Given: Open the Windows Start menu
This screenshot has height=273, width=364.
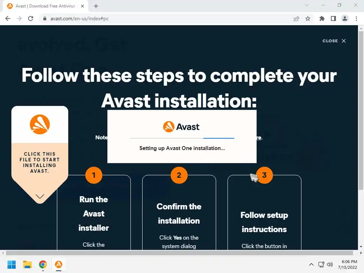Looking at the screenshot, I should [x=11, y=264].
